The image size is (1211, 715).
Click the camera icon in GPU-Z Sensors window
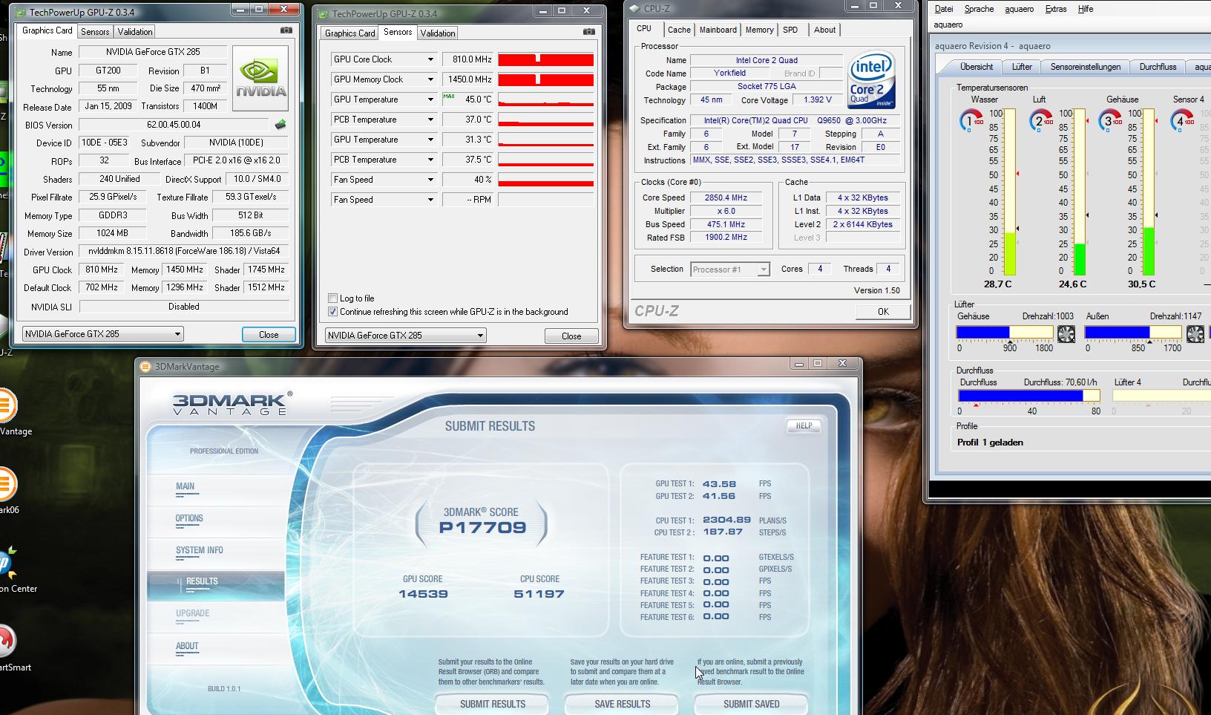pyautogui.click(x=589, y=32)
